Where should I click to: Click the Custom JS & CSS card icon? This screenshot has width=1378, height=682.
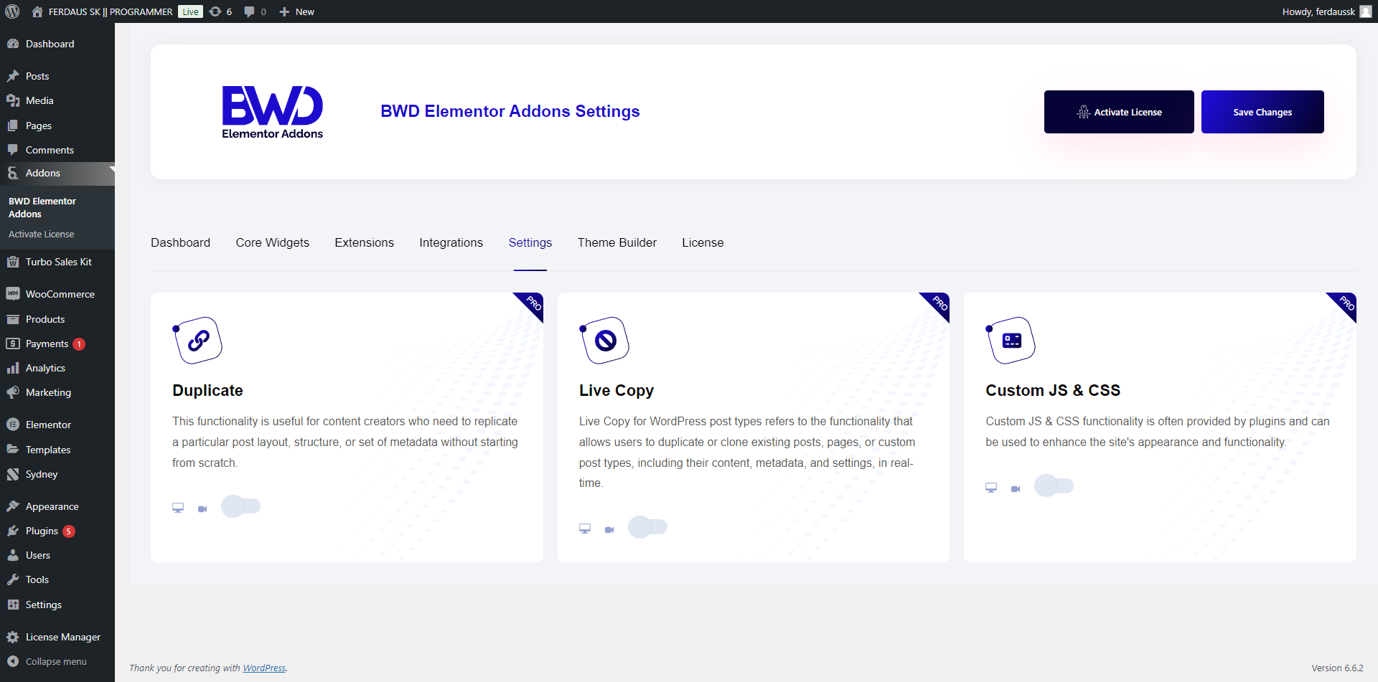(1011, 341)
